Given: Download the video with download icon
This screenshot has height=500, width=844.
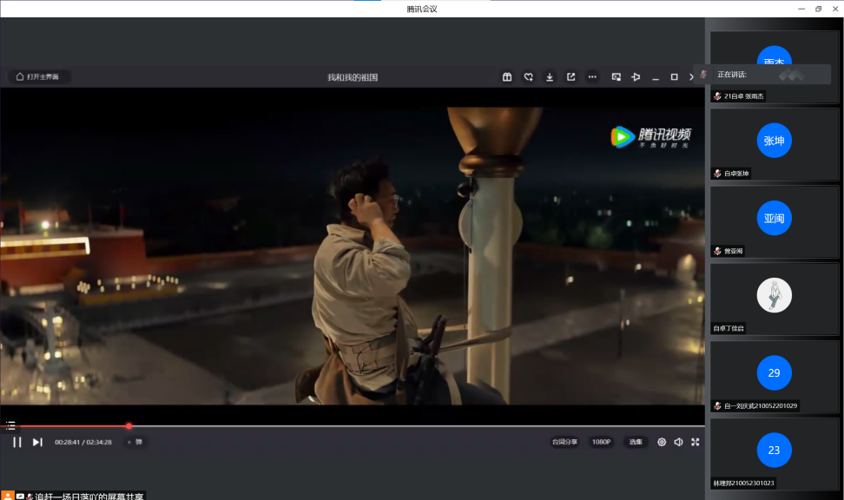Looking at the screenshot, I should click(x=550, y=77).
